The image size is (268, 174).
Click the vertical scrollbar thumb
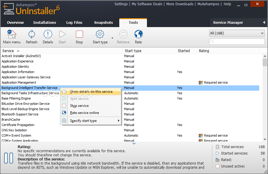265,62
